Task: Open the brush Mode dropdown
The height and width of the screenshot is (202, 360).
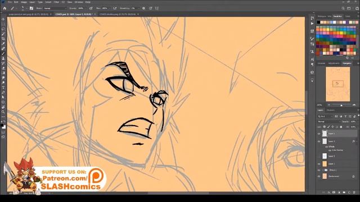Action: 55,8
